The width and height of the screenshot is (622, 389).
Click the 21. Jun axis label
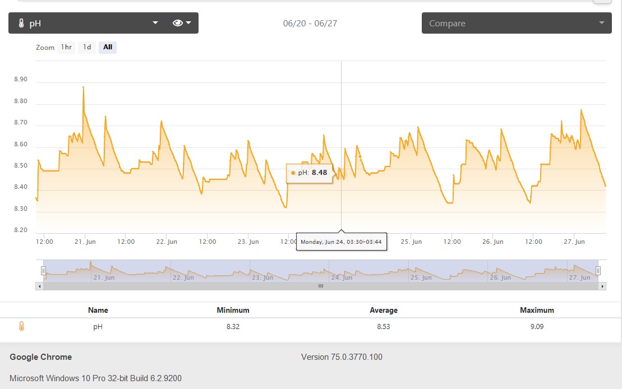coord(85,242)
